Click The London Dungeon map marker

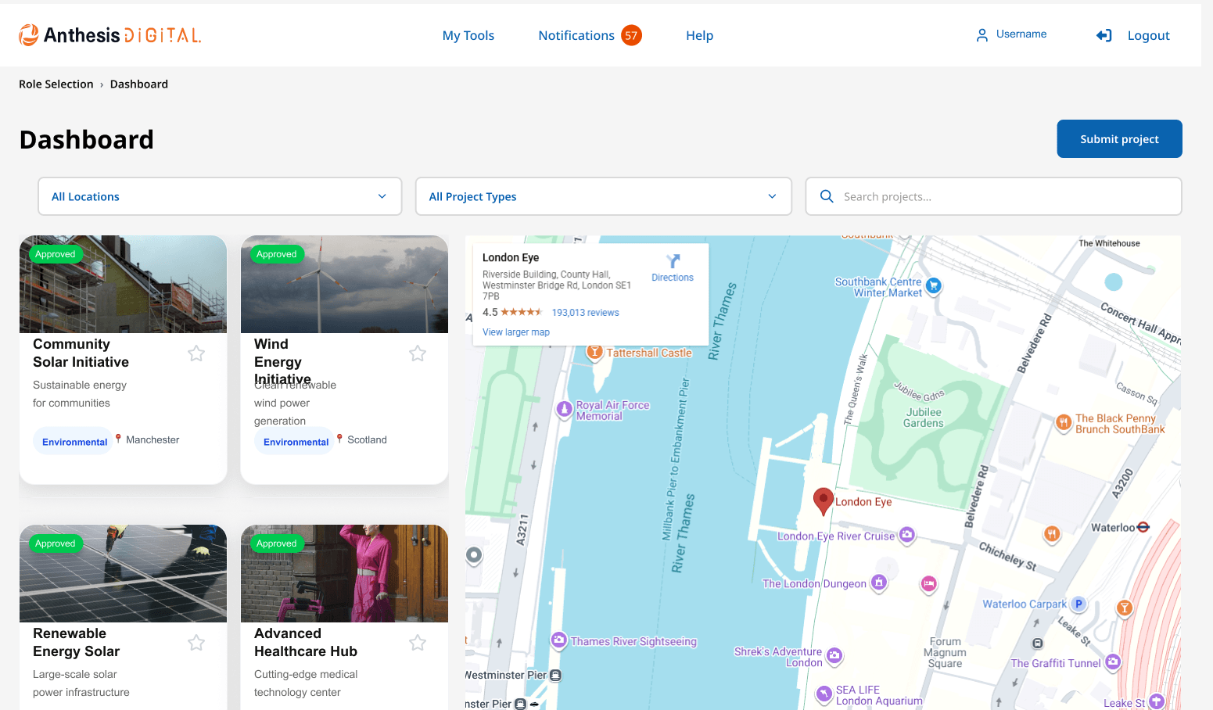pyautogui.click(x=879, y=583)
